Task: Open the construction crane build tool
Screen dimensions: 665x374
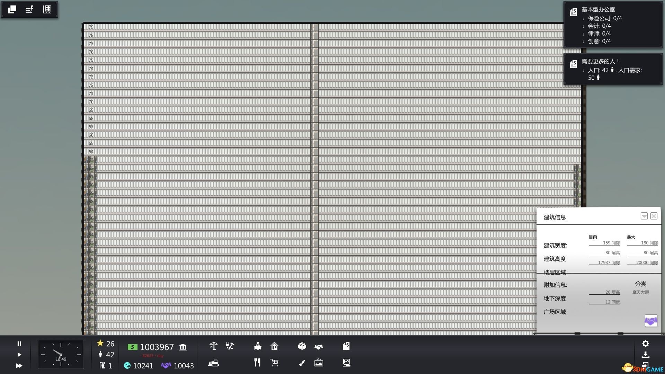Action: (x=213, y=346)
